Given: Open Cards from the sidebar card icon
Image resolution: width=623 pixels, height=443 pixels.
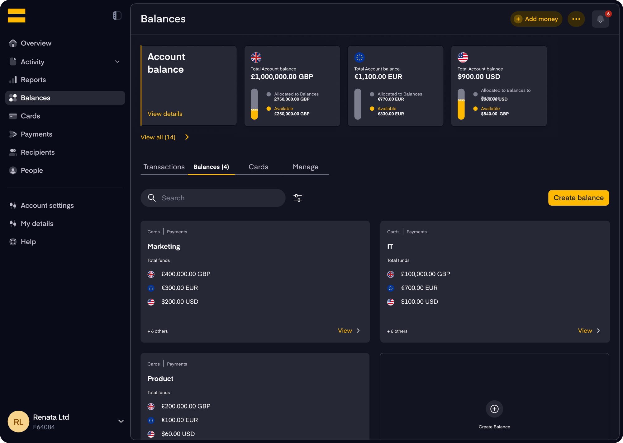Looking at the screenshot, I should 13,116.
